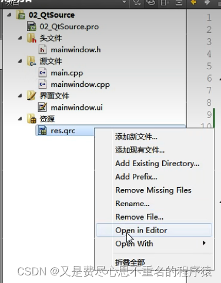This screenshot has height=283, width=221.
Task: Click line number 7 in editor gutter
Action: tap(209, 90)
